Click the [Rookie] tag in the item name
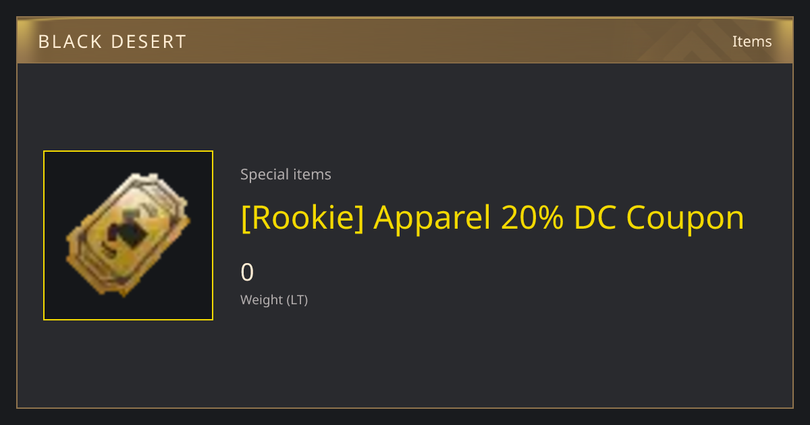 pos(302,217)
